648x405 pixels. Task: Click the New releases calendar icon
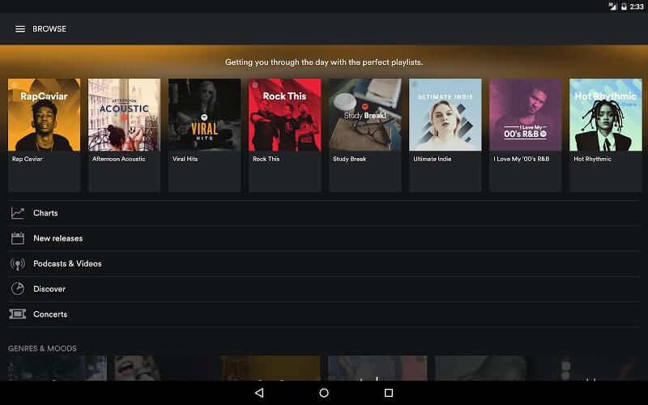click(x=17, y=238)
